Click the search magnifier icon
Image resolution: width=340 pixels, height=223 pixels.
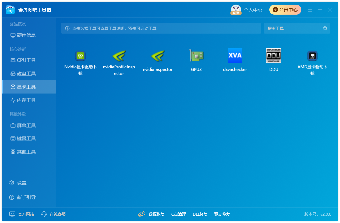(x=325, y=28)
